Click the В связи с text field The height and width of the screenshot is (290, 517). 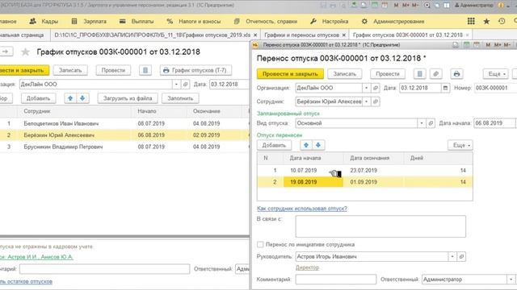(x=380, y=226)
